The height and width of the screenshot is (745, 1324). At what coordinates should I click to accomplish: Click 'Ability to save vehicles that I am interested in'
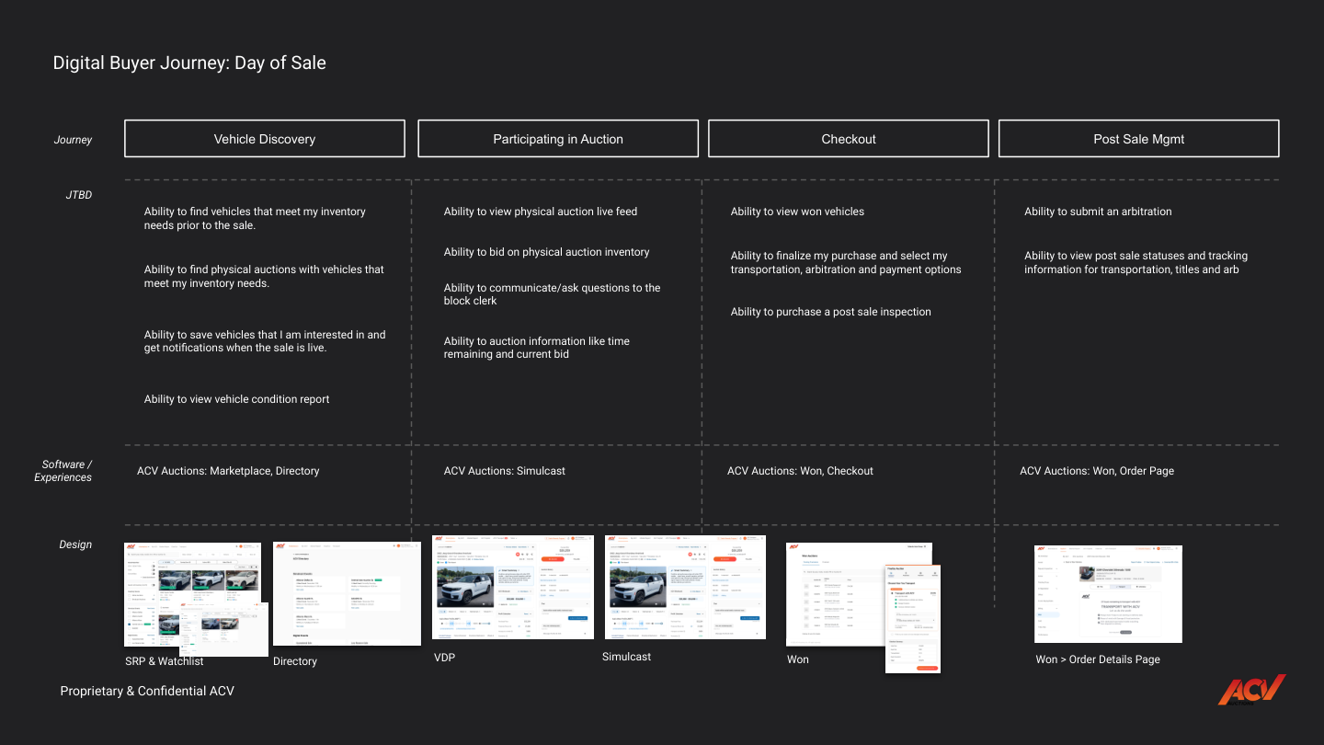coord(265,341)
